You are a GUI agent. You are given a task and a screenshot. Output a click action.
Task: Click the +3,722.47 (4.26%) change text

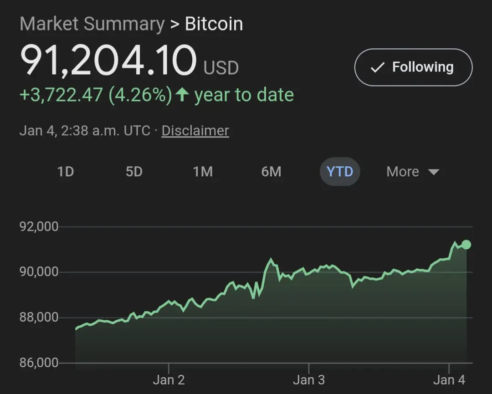point(96,95)
